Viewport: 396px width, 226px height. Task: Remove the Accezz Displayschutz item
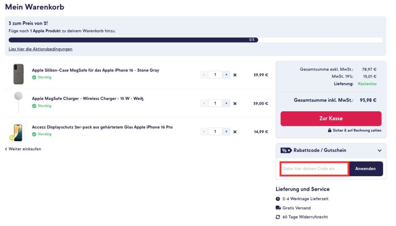click(x=235, y=132)
